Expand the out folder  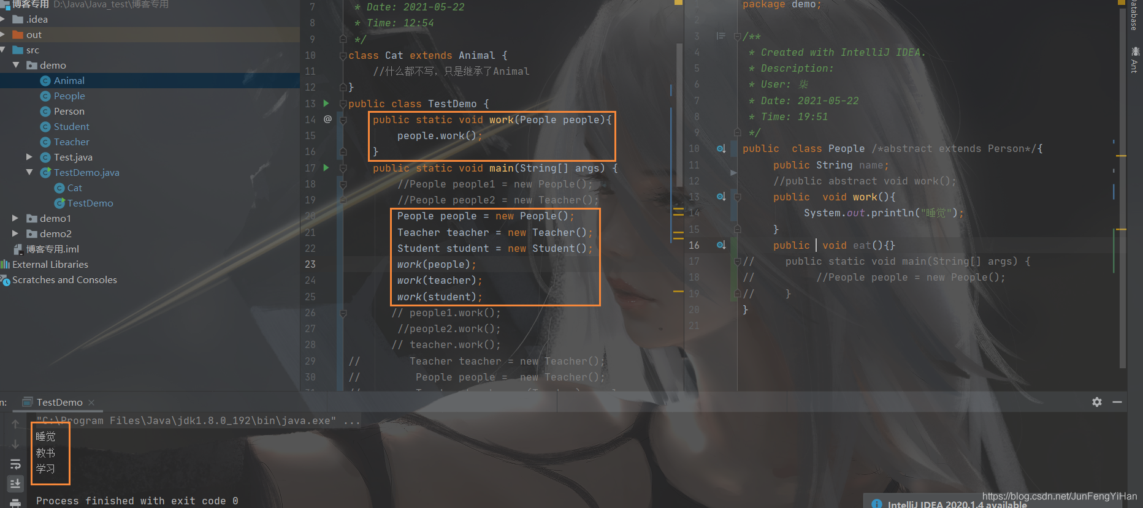2,35
